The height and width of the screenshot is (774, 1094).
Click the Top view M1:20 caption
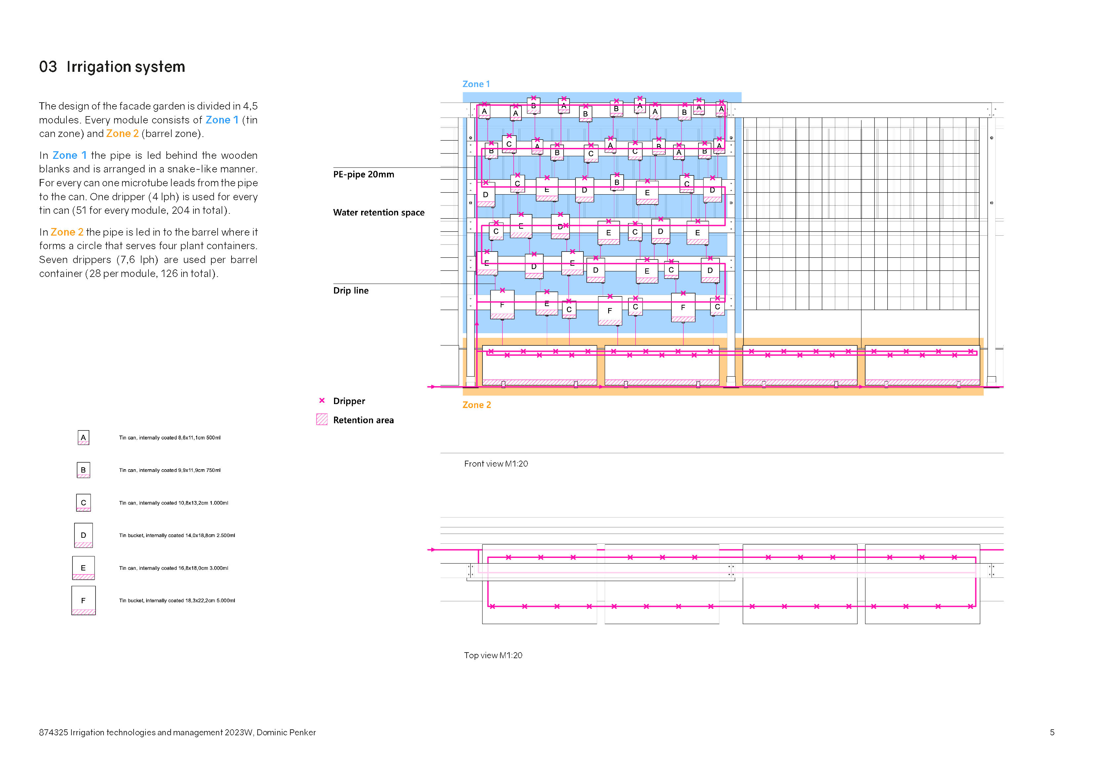pos(493,656)
